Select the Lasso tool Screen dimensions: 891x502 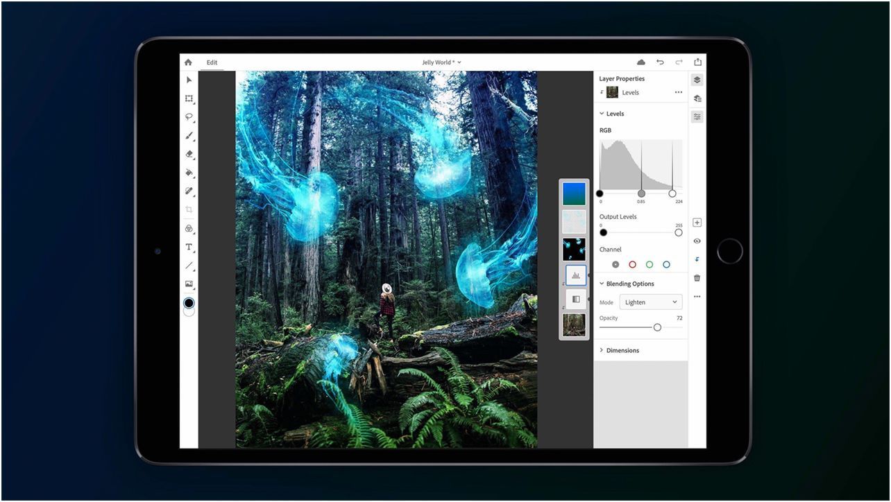click(x=189, y=117)
